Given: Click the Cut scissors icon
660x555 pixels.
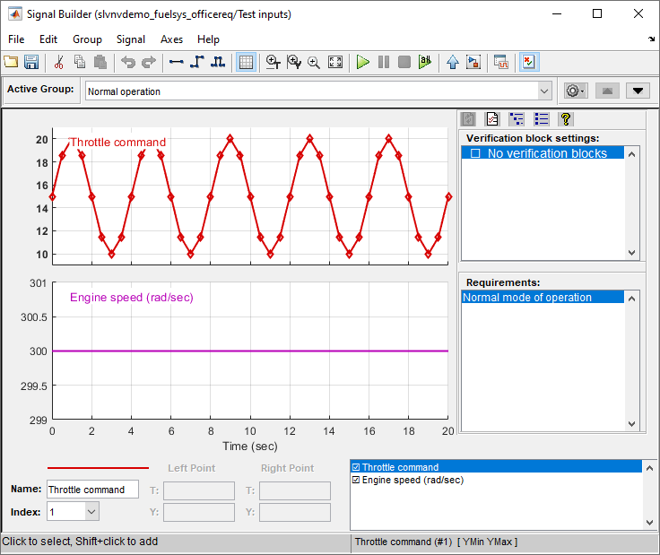Looking at the screenshot, I should [x=58, y=62].
